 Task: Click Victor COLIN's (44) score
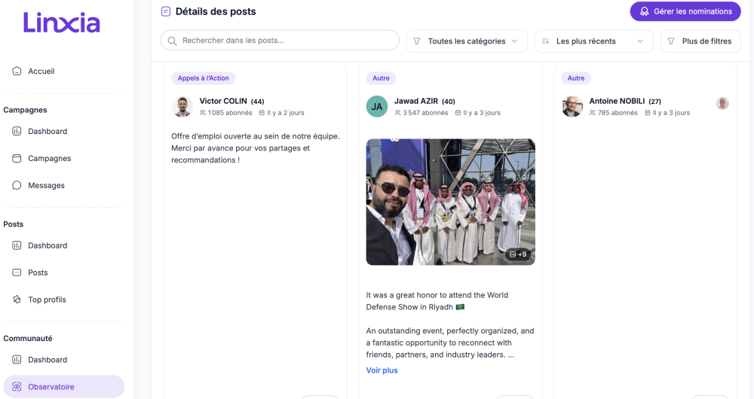tap(258, 102)
